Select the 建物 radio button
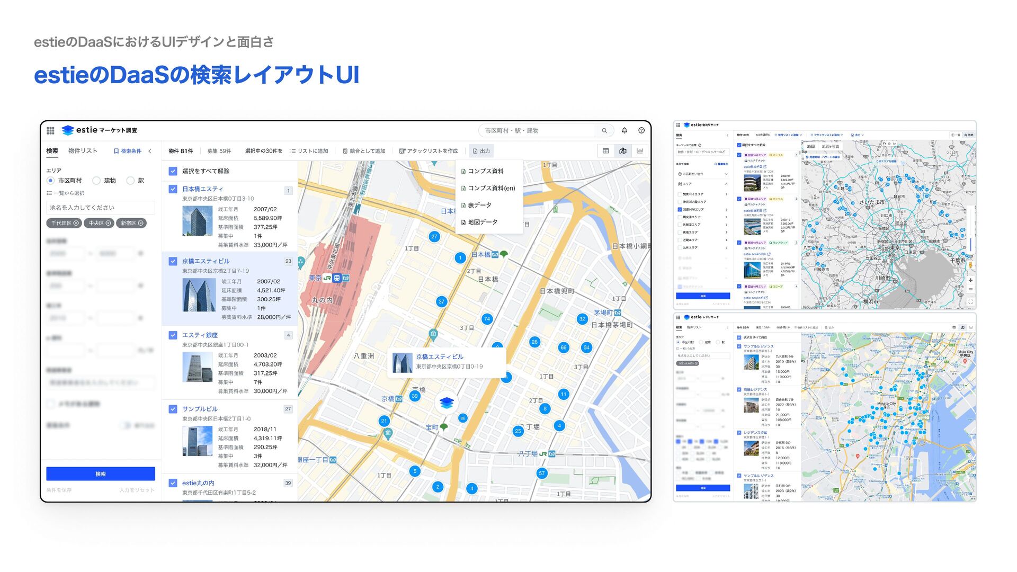Image resolution: width=1017 pixels, height=572 pixels. point(96,181)
